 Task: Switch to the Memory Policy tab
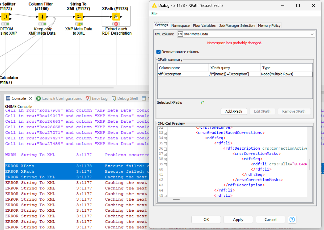pyautogui.click(x=269, y=25)
